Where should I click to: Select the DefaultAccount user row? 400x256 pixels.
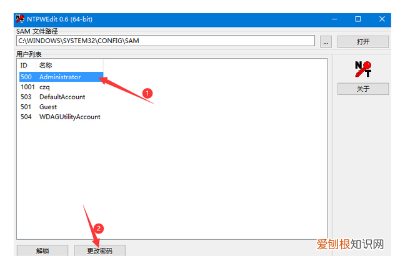pyautogui.click(x=61, y=97)
